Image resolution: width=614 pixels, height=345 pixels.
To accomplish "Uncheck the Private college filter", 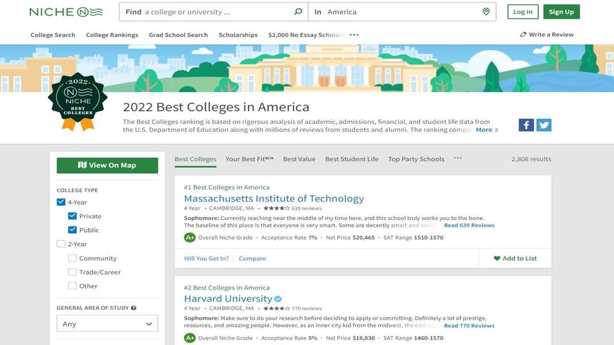I will pos(72,216).
